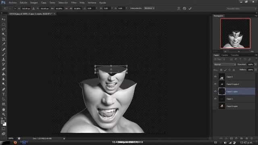258x145 pixels.
Task: Open the Capa menu
Action: [x=44, y=3]
